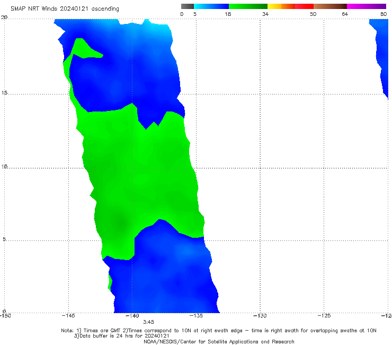392x345 pixels.
Task: Click the color bar label '64'
Action: (x=345, y=14)
